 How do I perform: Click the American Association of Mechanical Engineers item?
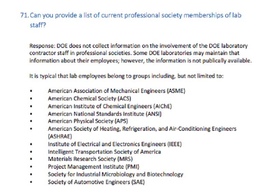click(x=116, y=91)
